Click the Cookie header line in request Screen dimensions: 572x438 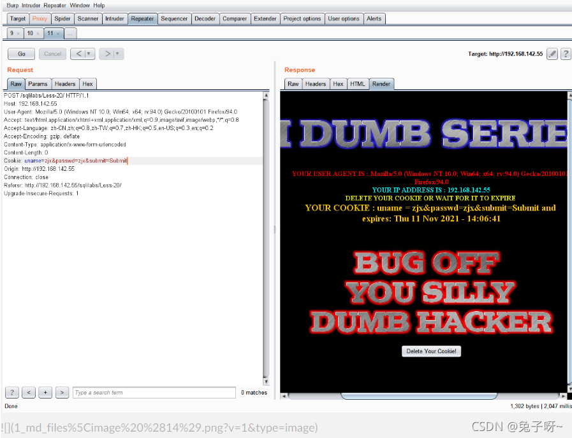(x=133, y=161)
